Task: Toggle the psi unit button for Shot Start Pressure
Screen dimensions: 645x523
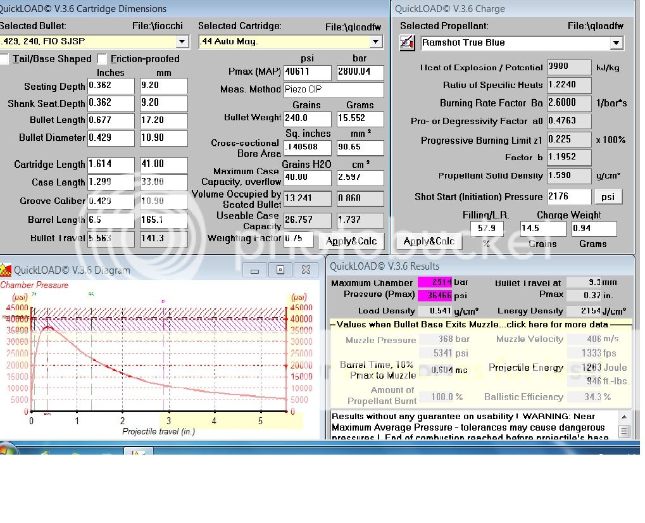Action: (x=608, y=197)
